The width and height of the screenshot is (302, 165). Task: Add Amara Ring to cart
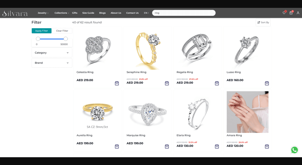267,147
